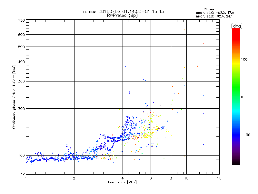Click the '[deg]' colorbar unit label

point(237,26)
